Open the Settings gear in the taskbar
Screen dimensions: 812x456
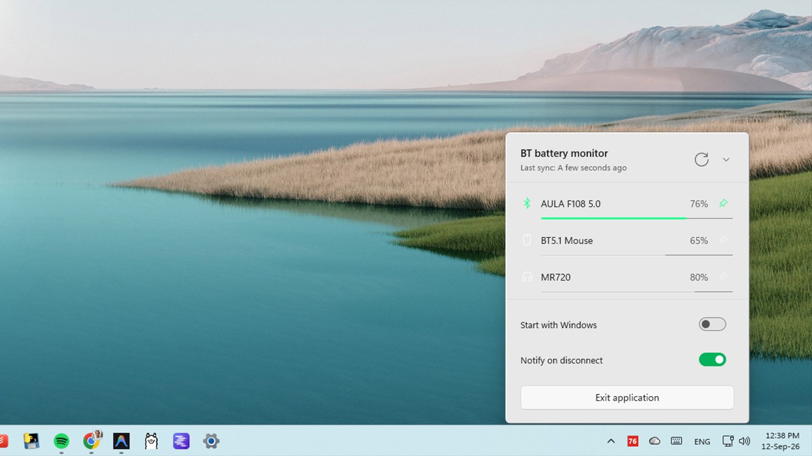(211, 441)
